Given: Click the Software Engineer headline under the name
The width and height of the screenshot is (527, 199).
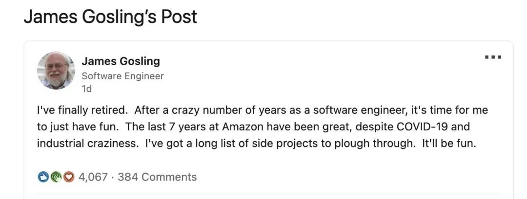Looking at the screenshot, I should (x=122, y=76).
